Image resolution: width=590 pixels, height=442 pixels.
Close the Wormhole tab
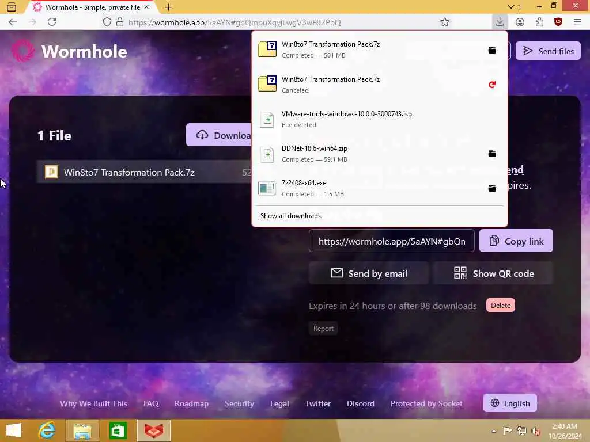(x=146, y=7)
